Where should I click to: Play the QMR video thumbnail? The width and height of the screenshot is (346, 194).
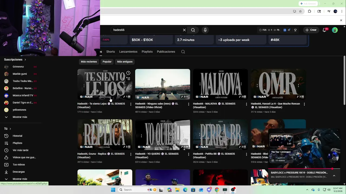tap(278, 84)
